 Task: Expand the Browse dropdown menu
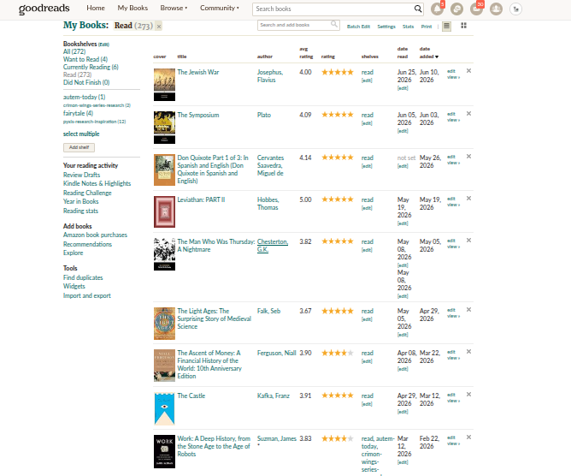click(174, 8)
